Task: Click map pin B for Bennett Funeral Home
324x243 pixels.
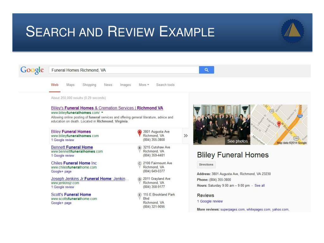Action: (x=140, y=149)
